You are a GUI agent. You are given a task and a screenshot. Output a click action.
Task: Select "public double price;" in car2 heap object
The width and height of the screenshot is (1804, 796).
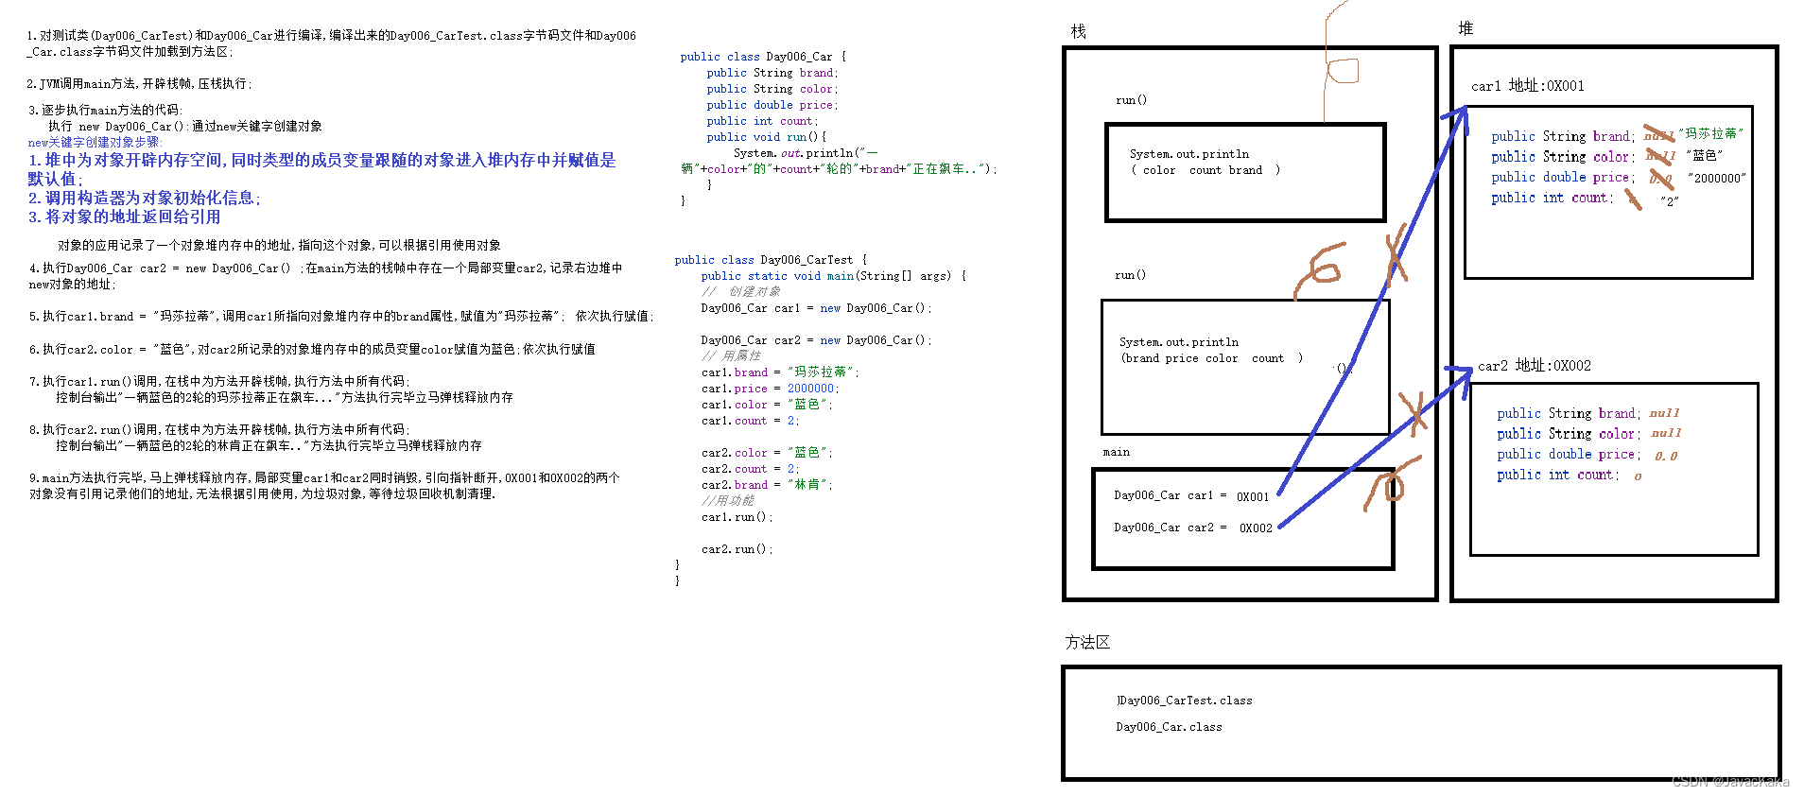[1570, 455]
